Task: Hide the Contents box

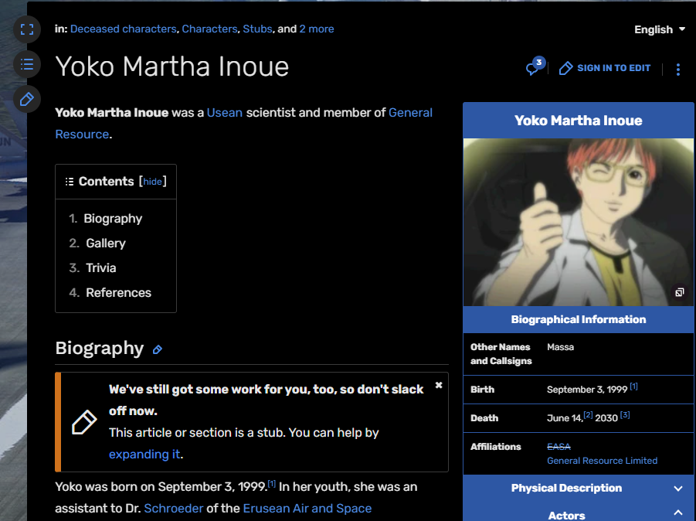Action: pos(152,182)
